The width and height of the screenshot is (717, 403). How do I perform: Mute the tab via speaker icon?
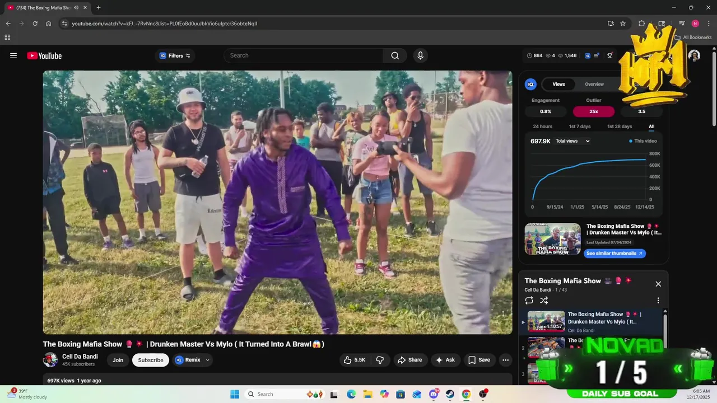tap(76, 8)
